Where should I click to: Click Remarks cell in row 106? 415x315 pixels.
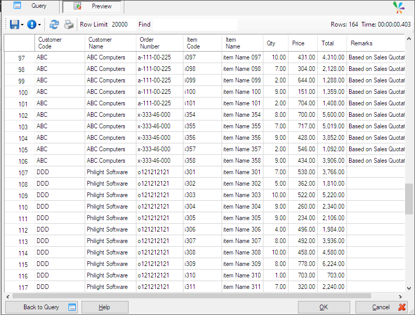pyautogui.click(x=376, y=161)
